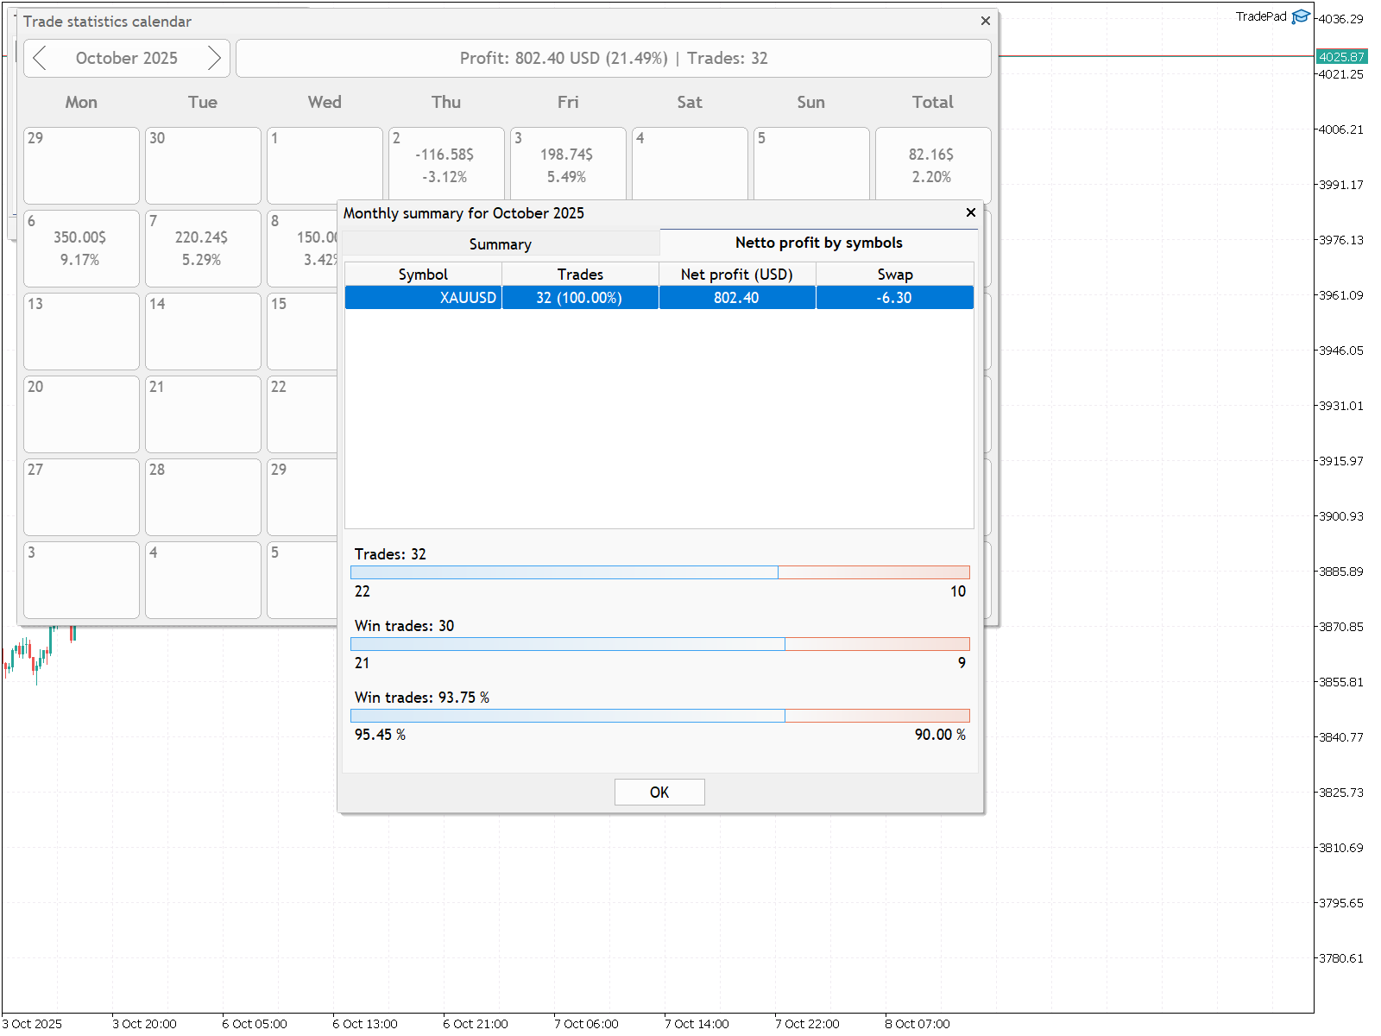Sort by Net profit (USD) column header
This screenshot has width=1381, height=1036.
click(737, 274)
